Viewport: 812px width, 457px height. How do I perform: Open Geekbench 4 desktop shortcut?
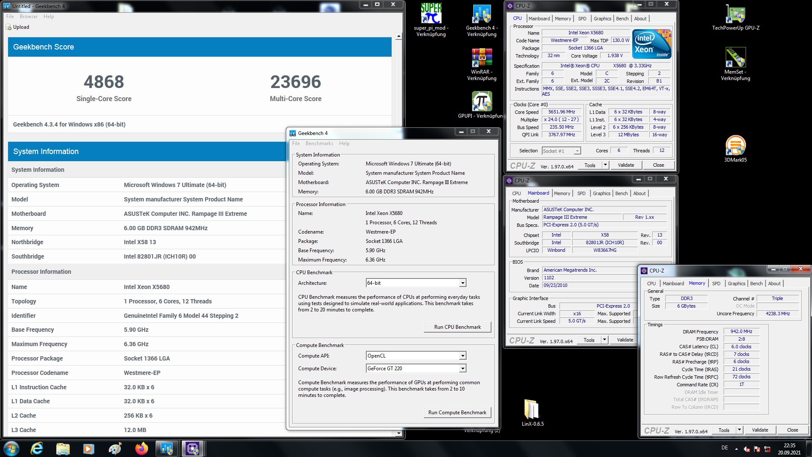[x=482, y=19]
